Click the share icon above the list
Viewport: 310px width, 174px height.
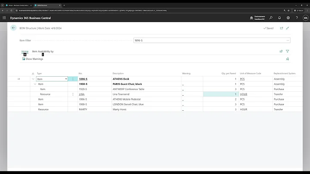(281, 51)
